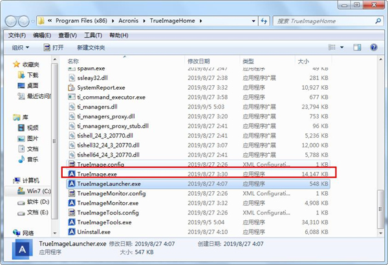
Task: Click Program Files (x86) in breadcrumb
Action: click(81, 21)
